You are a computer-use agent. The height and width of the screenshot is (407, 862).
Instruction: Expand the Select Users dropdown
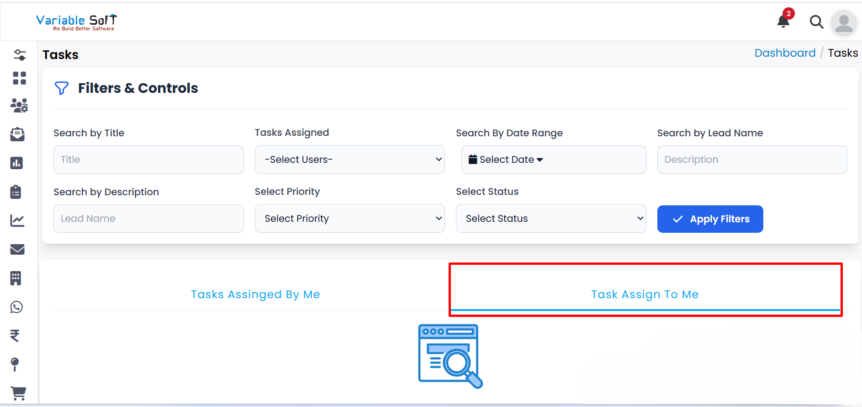point(349,160)
